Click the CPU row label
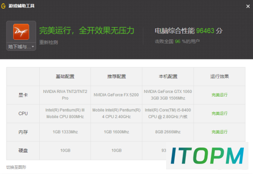 (x=23, y=114)
